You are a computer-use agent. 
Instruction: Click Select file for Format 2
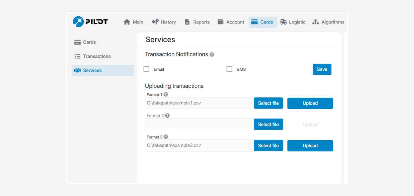pyautogui.click(x=268, y=125)
